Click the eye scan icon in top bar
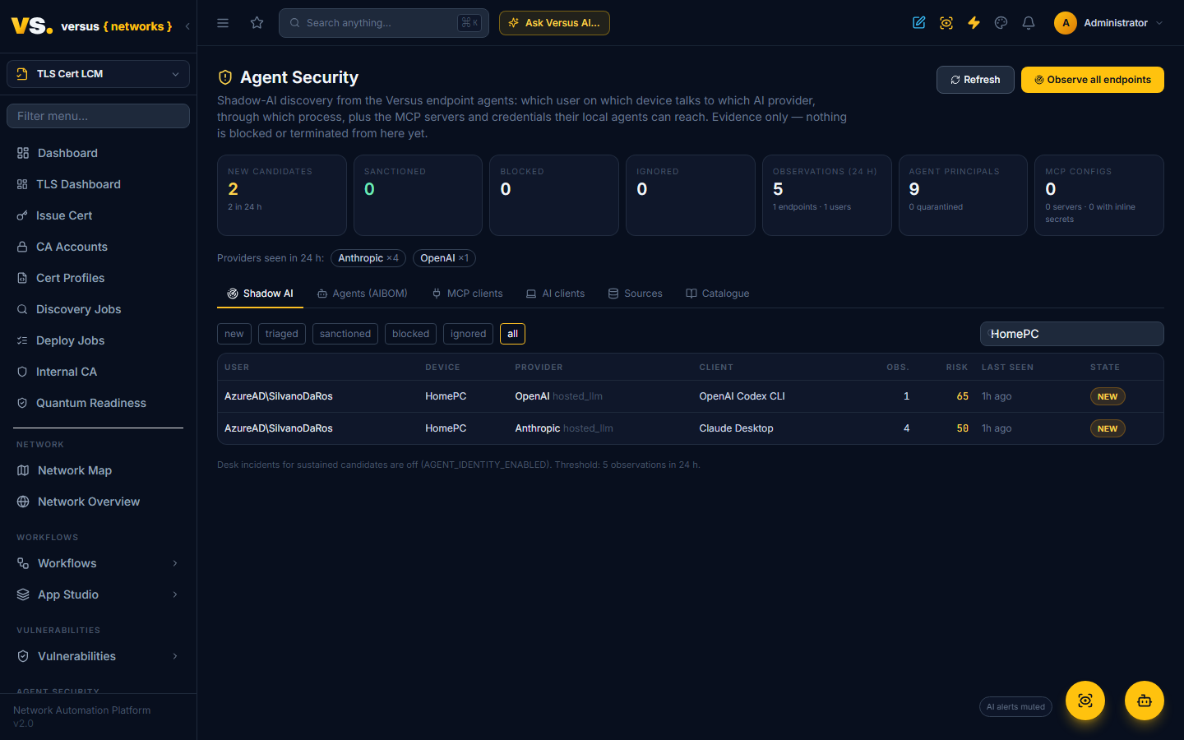This screenshot has height=740, width=1184. tap(946, 23)
